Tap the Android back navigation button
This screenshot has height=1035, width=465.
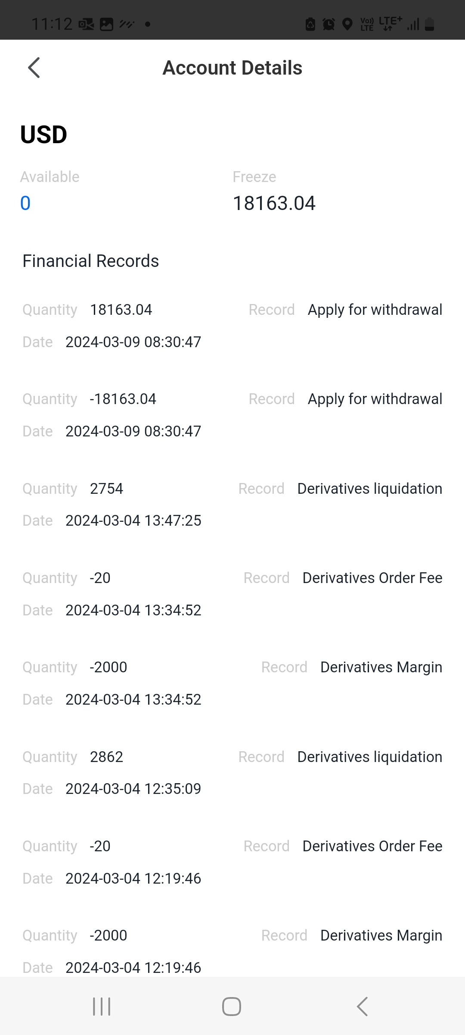[x=363, y=1007]
